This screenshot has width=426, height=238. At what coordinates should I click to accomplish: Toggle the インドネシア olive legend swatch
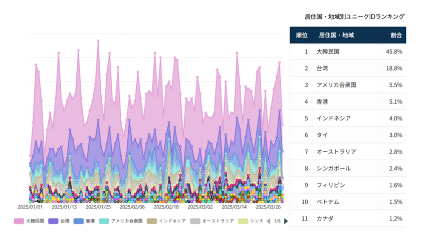tap(152, 221)
